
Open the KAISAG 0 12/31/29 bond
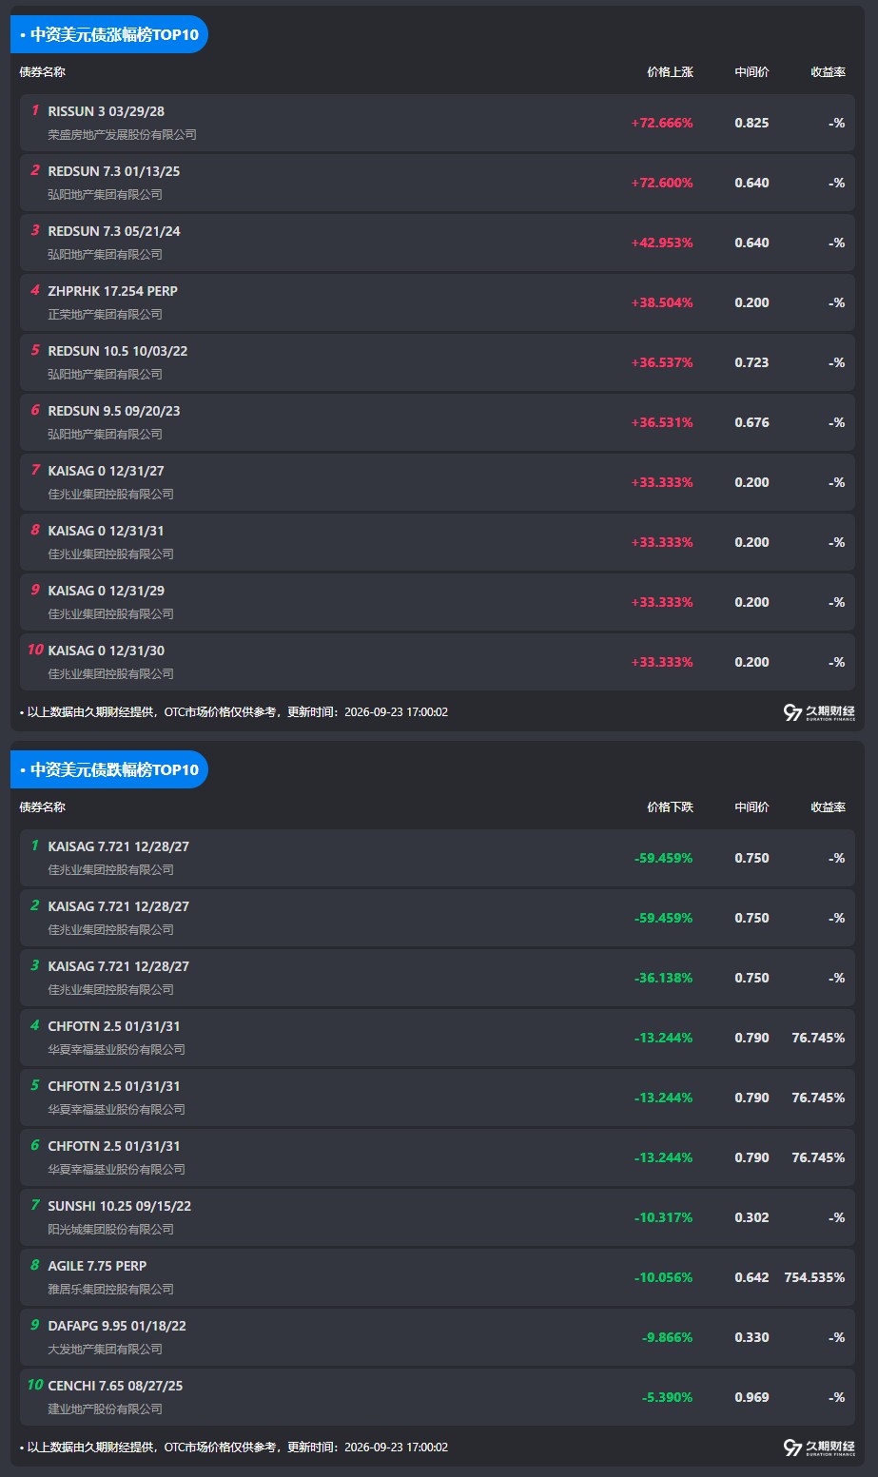click(x=107, y=591)
